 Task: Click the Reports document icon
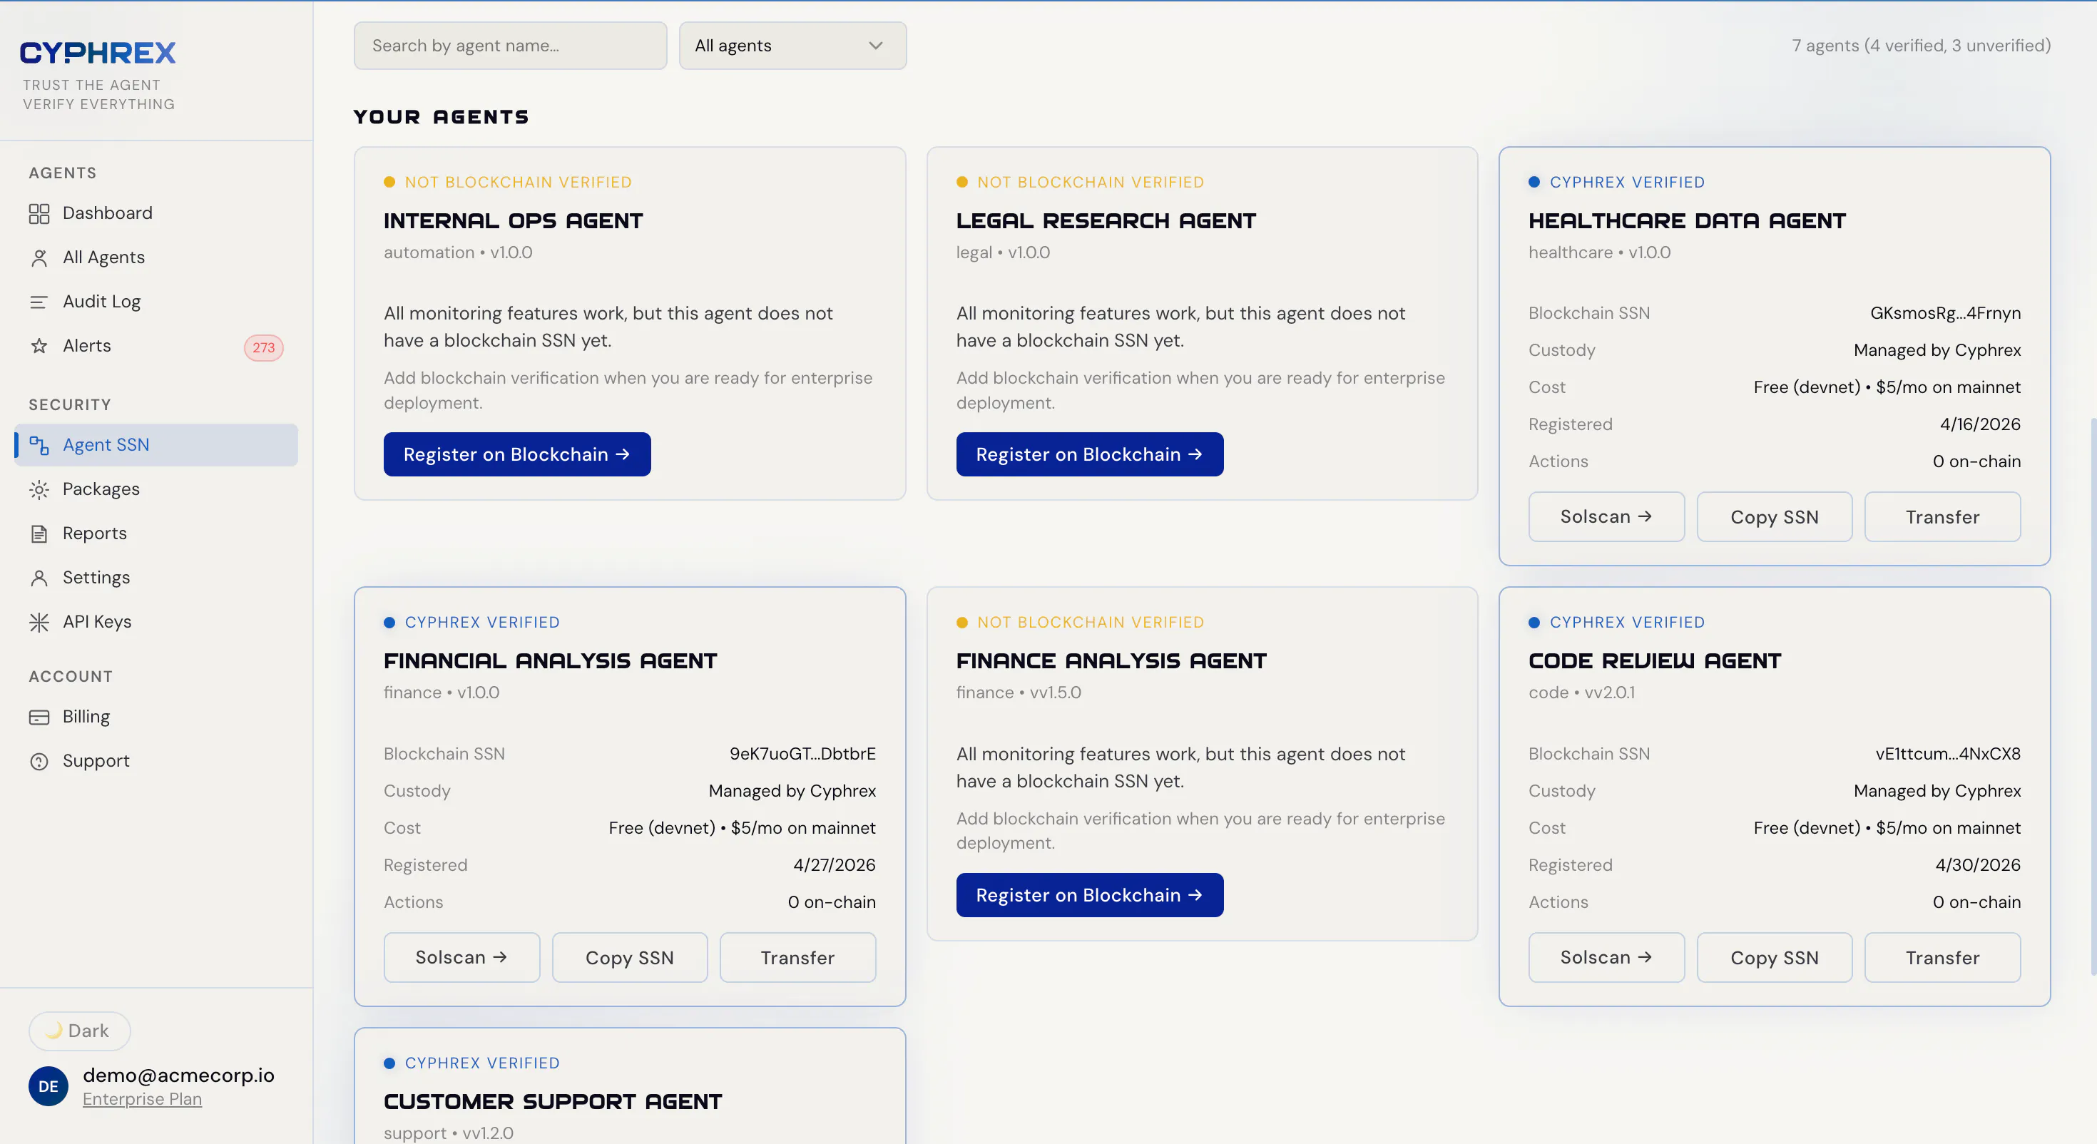(x=39, y=534)
